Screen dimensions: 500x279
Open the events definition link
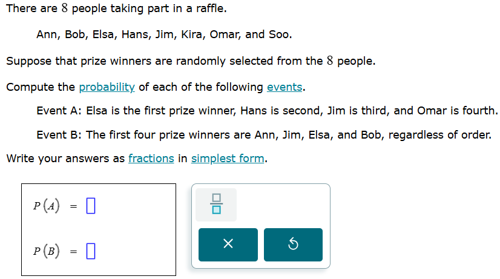[x=285, y=87]
